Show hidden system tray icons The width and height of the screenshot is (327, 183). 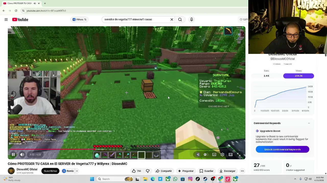[x=295, y=179]
